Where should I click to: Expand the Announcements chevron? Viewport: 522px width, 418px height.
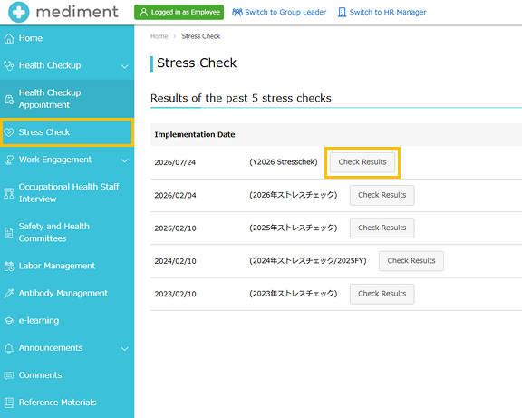coord(124,349)
